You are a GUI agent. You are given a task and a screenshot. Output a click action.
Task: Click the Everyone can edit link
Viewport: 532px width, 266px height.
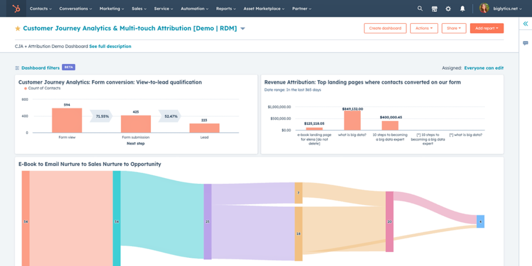(x=484, y=68)
